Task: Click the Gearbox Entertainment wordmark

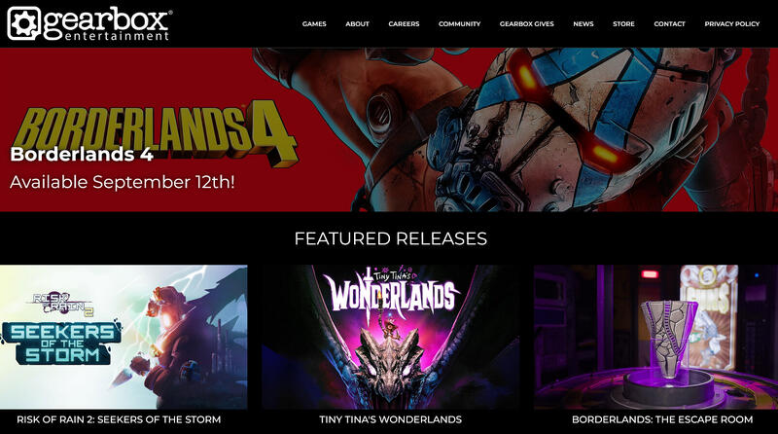Action: coord(108,23)
